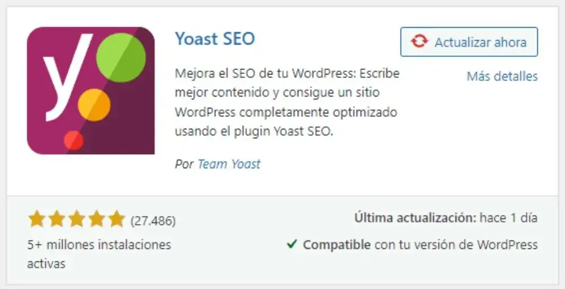Click the Última actualización label

pyautogui.click(x=415, y=218)
